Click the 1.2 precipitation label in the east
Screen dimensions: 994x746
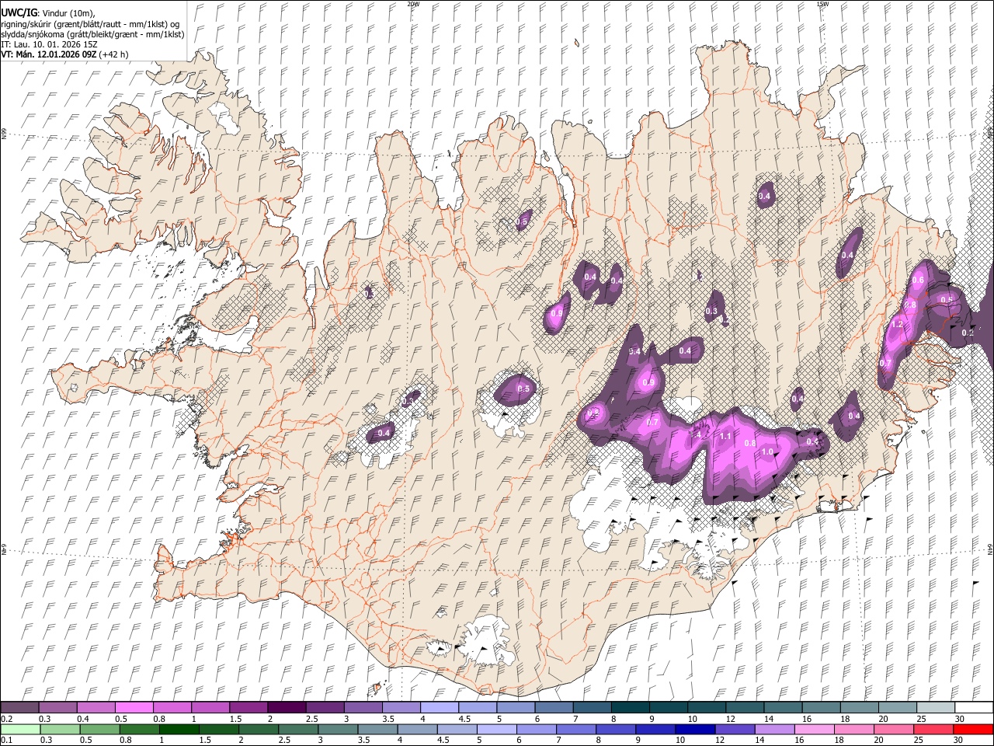point(898,324)
